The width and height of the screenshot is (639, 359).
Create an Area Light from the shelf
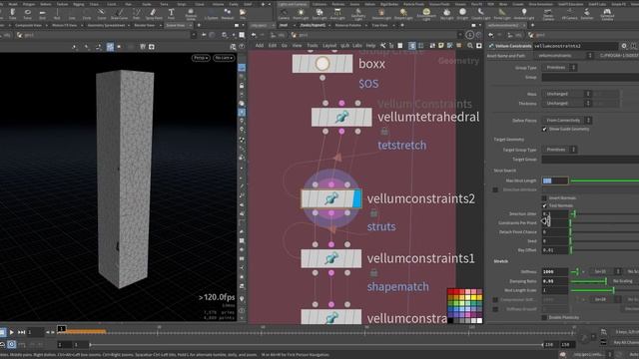[337, 14]
